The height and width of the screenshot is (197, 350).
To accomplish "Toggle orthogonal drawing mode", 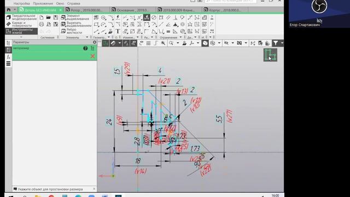I will point(155,43).
